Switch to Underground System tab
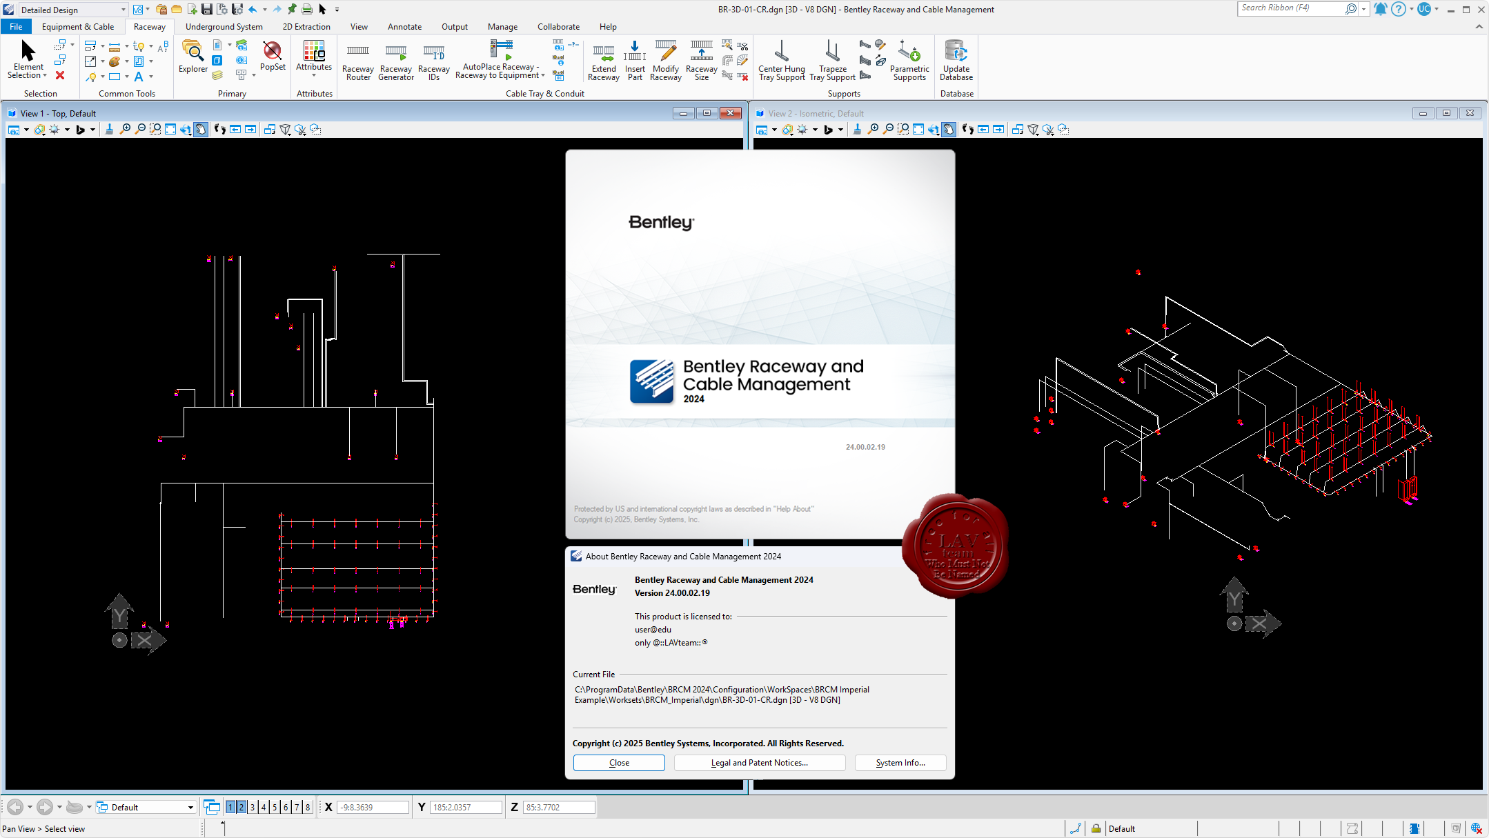This screenshot has width=1489, height=838. pyautogui.click(x=224, y=27)
